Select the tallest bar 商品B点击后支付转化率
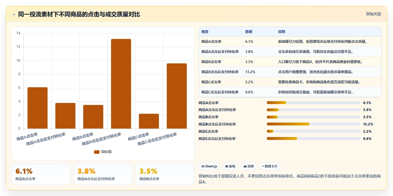This screenshot has height=196, width=393. [x=121, y=84]
